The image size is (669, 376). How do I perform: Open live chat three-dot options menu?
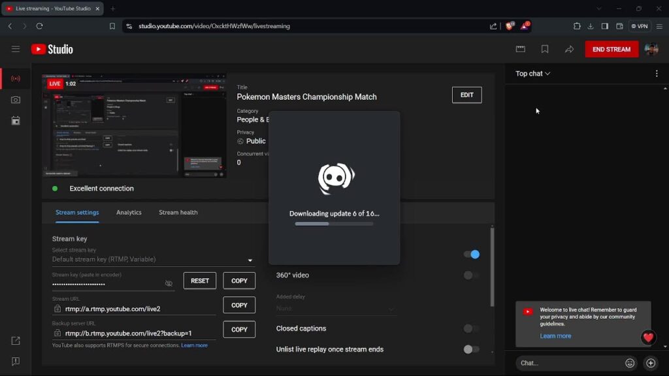[657, 74]
